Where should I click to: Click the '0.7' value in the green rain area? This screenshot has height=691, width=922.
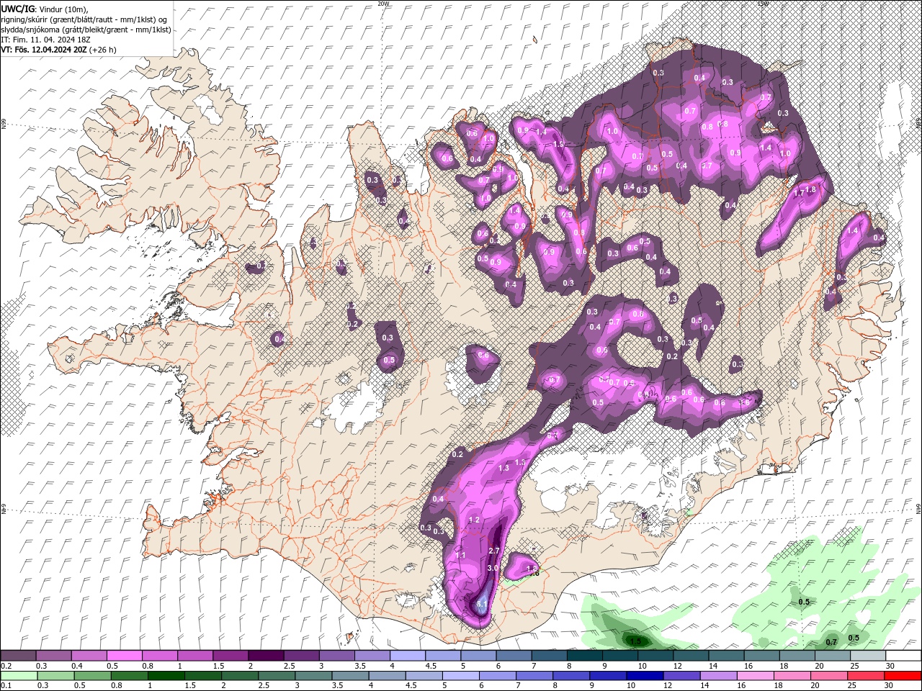pos(831,642)
